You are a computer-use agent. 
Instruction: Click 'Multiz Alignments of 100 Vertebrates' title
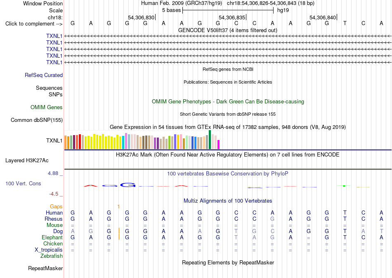tap(228, 201)
